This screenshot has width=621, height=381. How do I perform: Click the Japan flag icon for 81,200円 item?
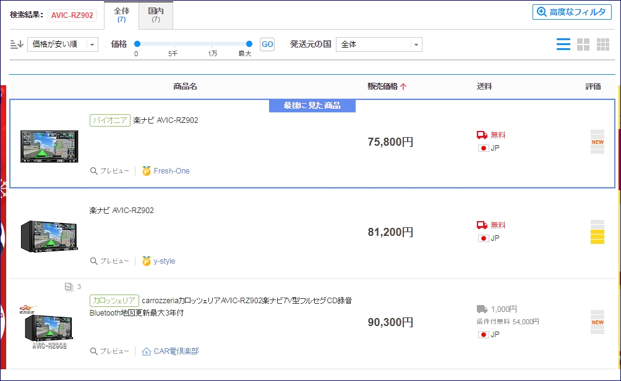click(x=483, y=238)
